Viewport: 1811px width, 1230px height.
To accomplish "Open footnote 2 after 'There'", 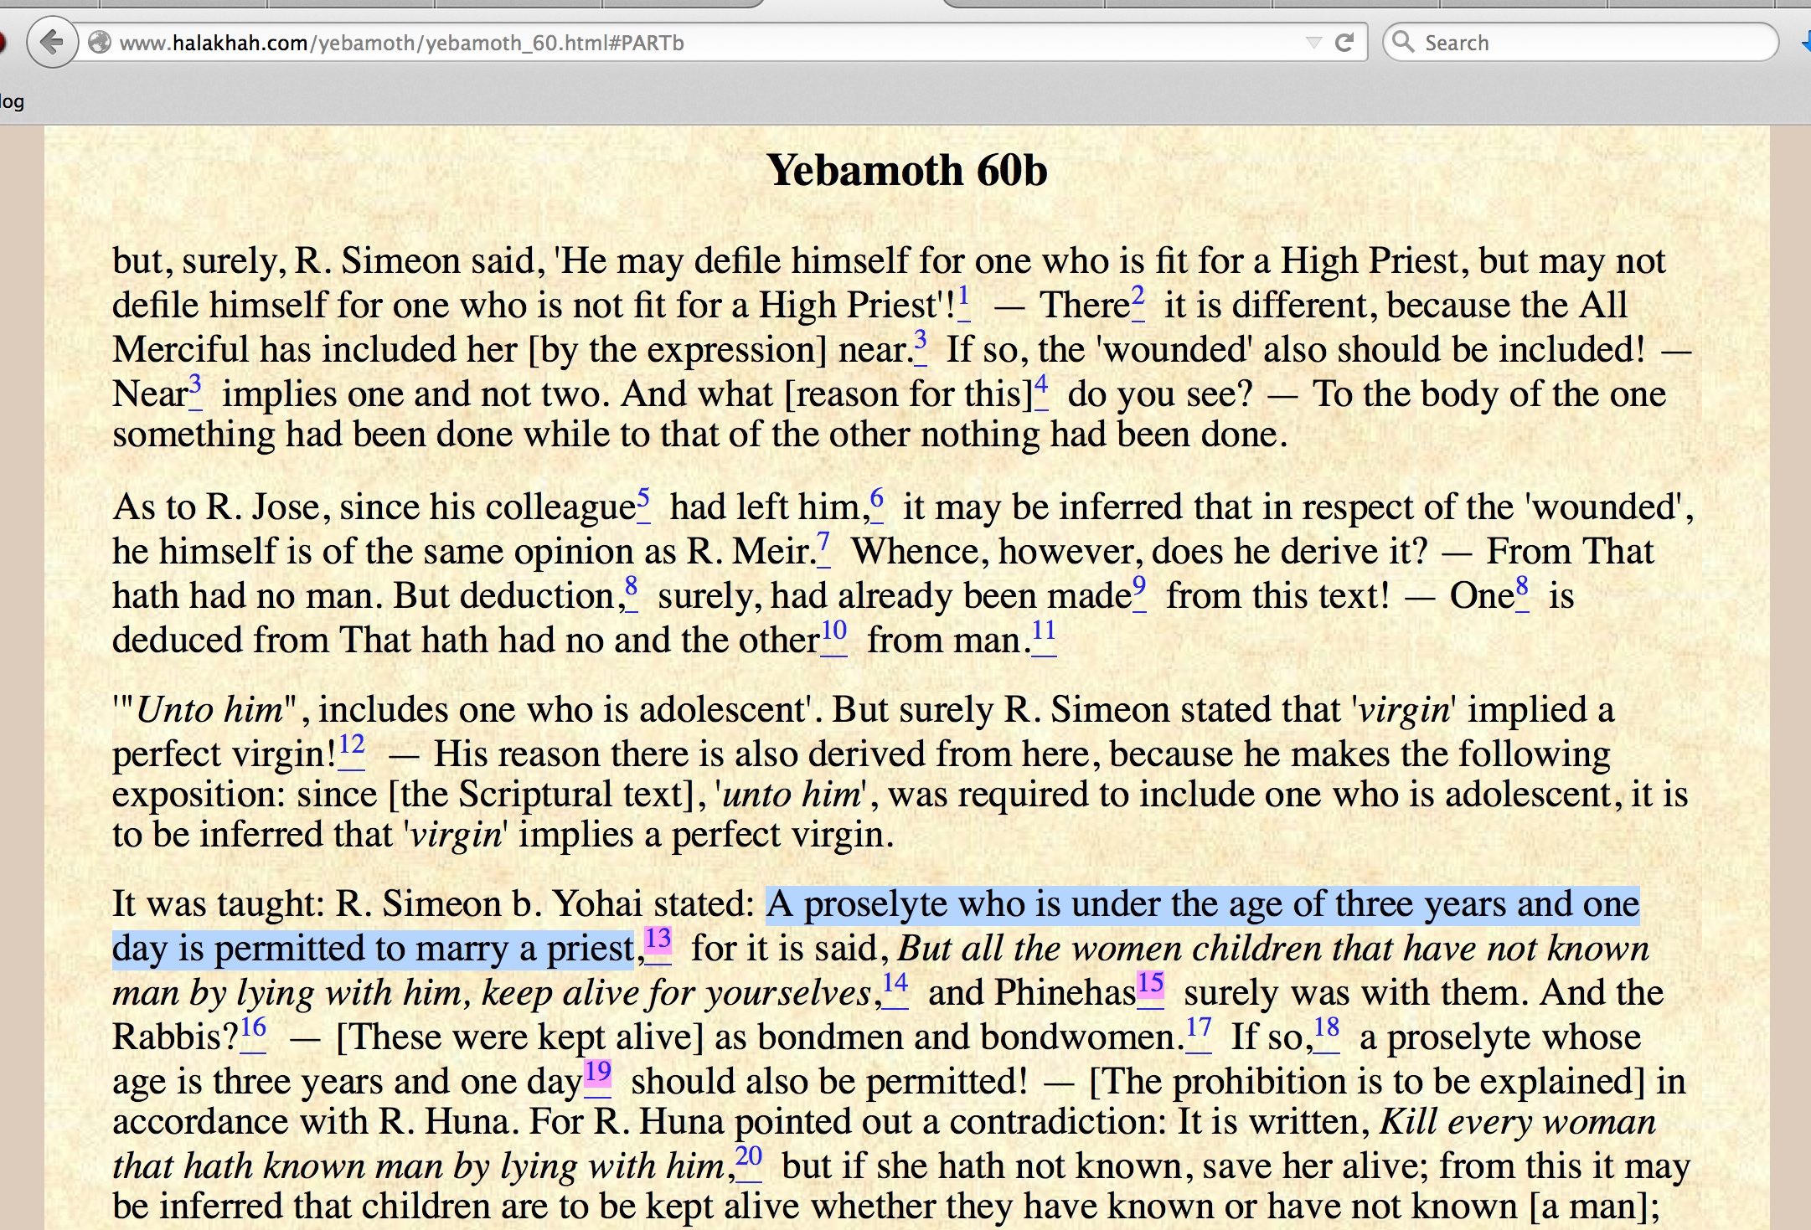I will pos(1138,298).
